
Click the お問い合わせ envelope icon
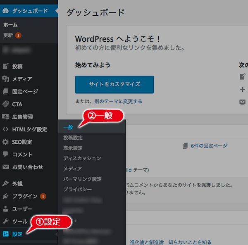pos(6,167)
